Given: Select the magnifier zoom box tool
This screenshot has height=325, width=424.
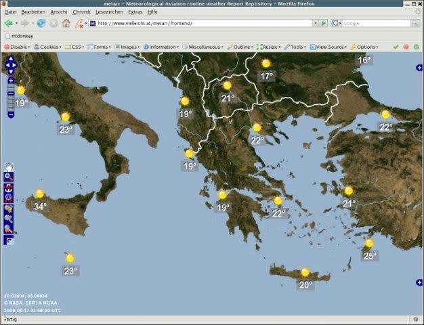Looking at the screenshot, I should point(9,177).
